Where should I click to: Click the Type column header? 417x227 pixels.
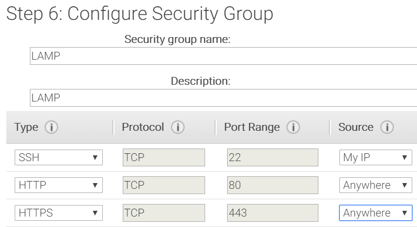26,128
